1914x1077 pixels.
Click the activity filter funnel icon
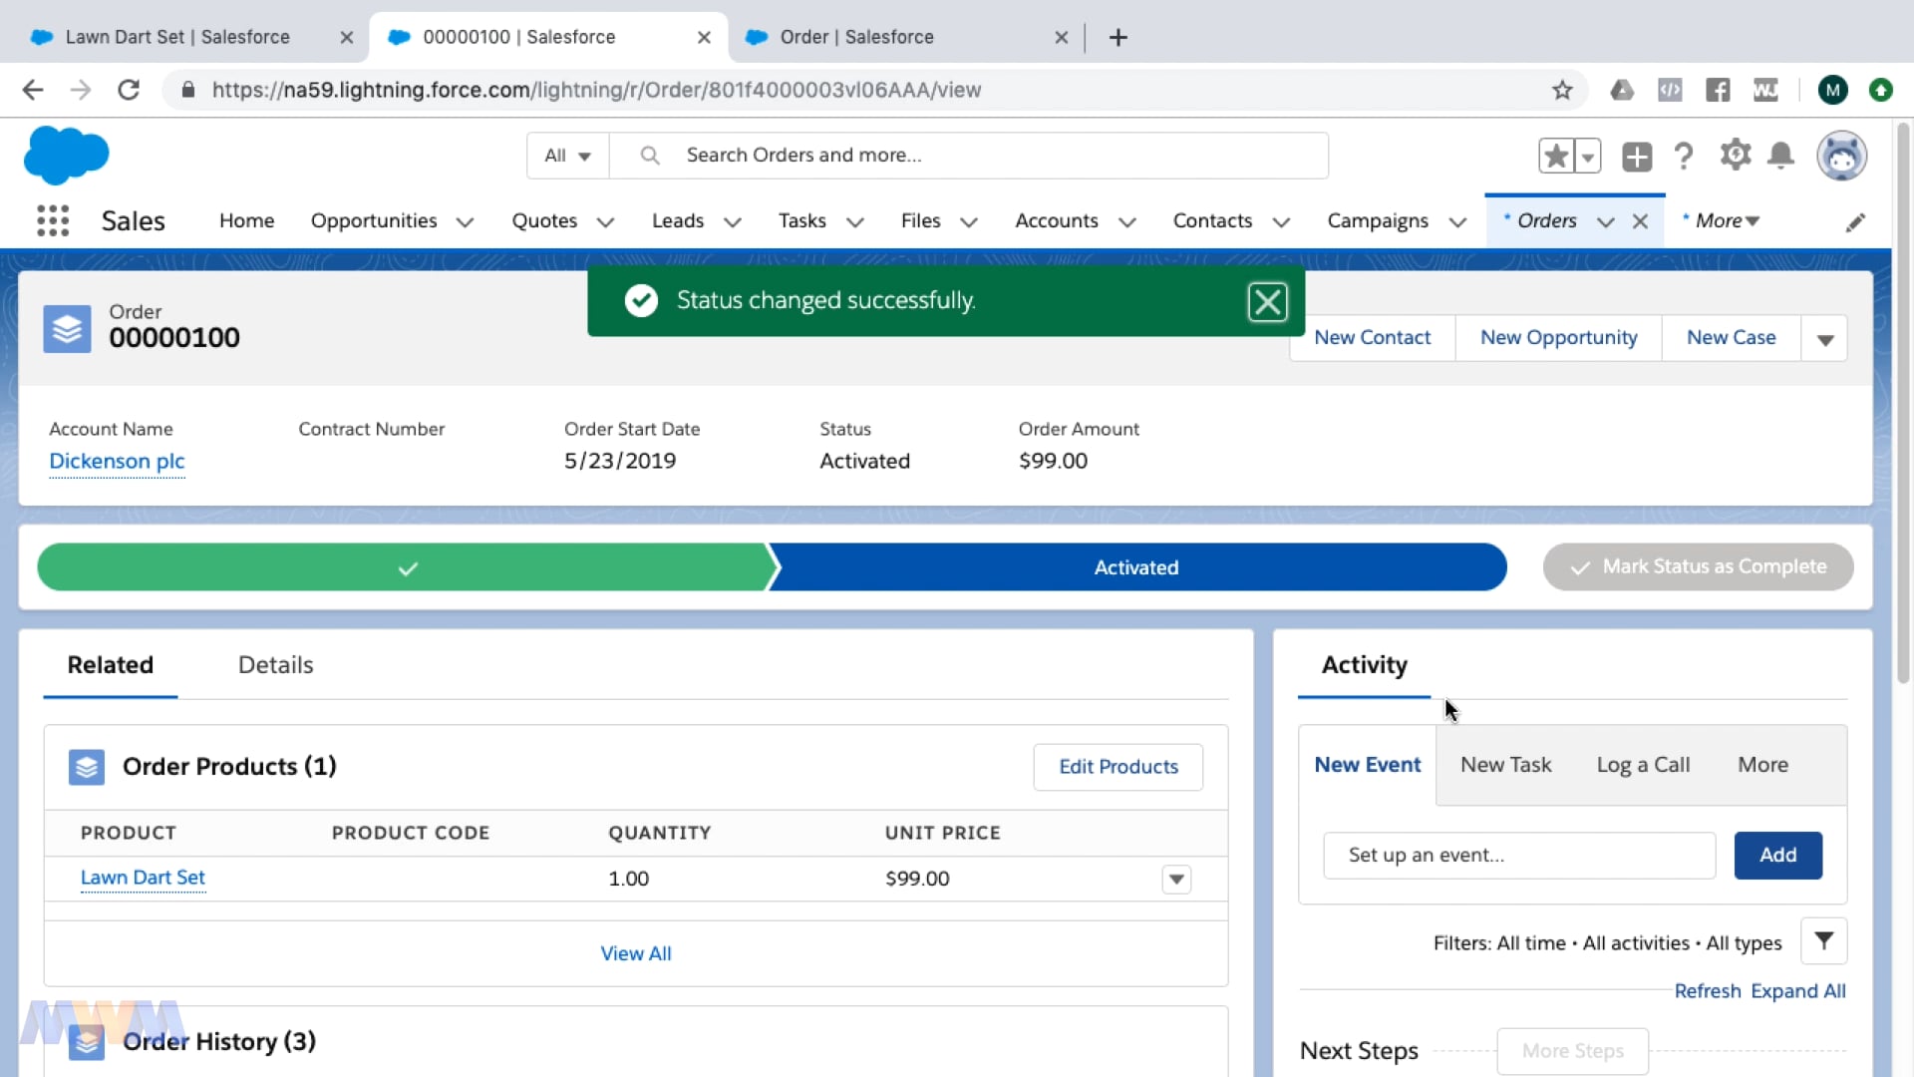(x=1823, y=940)
